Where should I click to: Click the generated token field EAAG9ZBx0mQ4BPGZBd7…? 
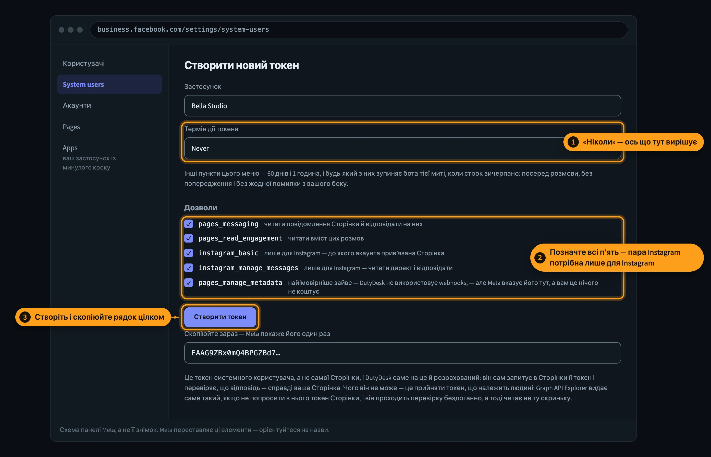(402, 353)
